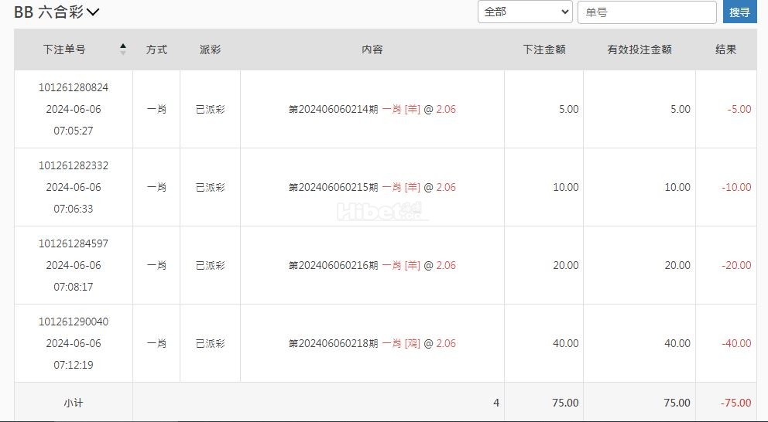
Task: Open bet order 101261290040
Action: pyautogui.click(x=74, y=322)
